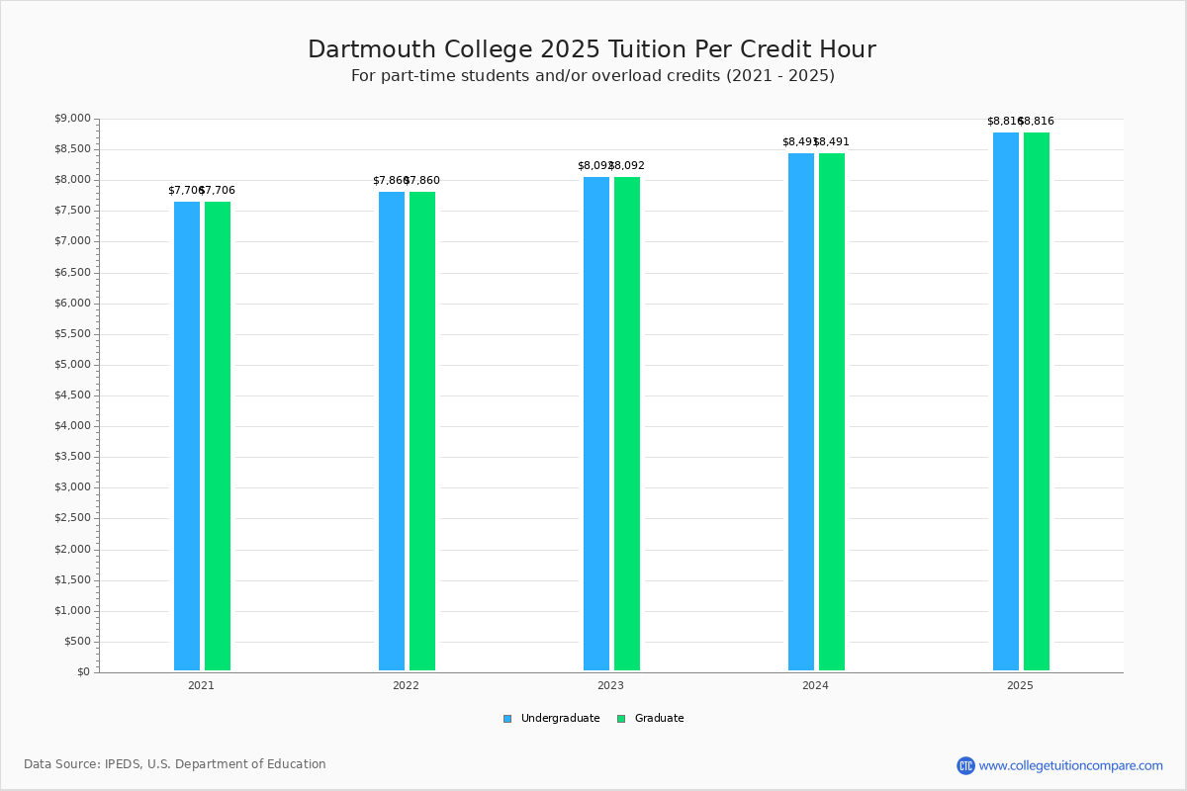
Task: Select the 2023 blue Undergraduate bar
Action: pos(596,424)
